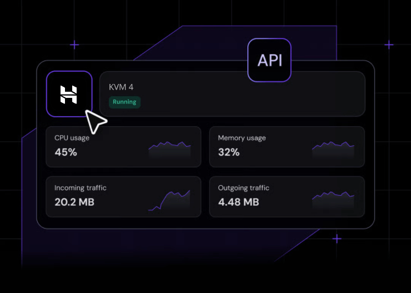This screenshot has width=411, height=293.
Task: Click the Outgoing traffic sparkline graph
Action: [x=333, y=197]
